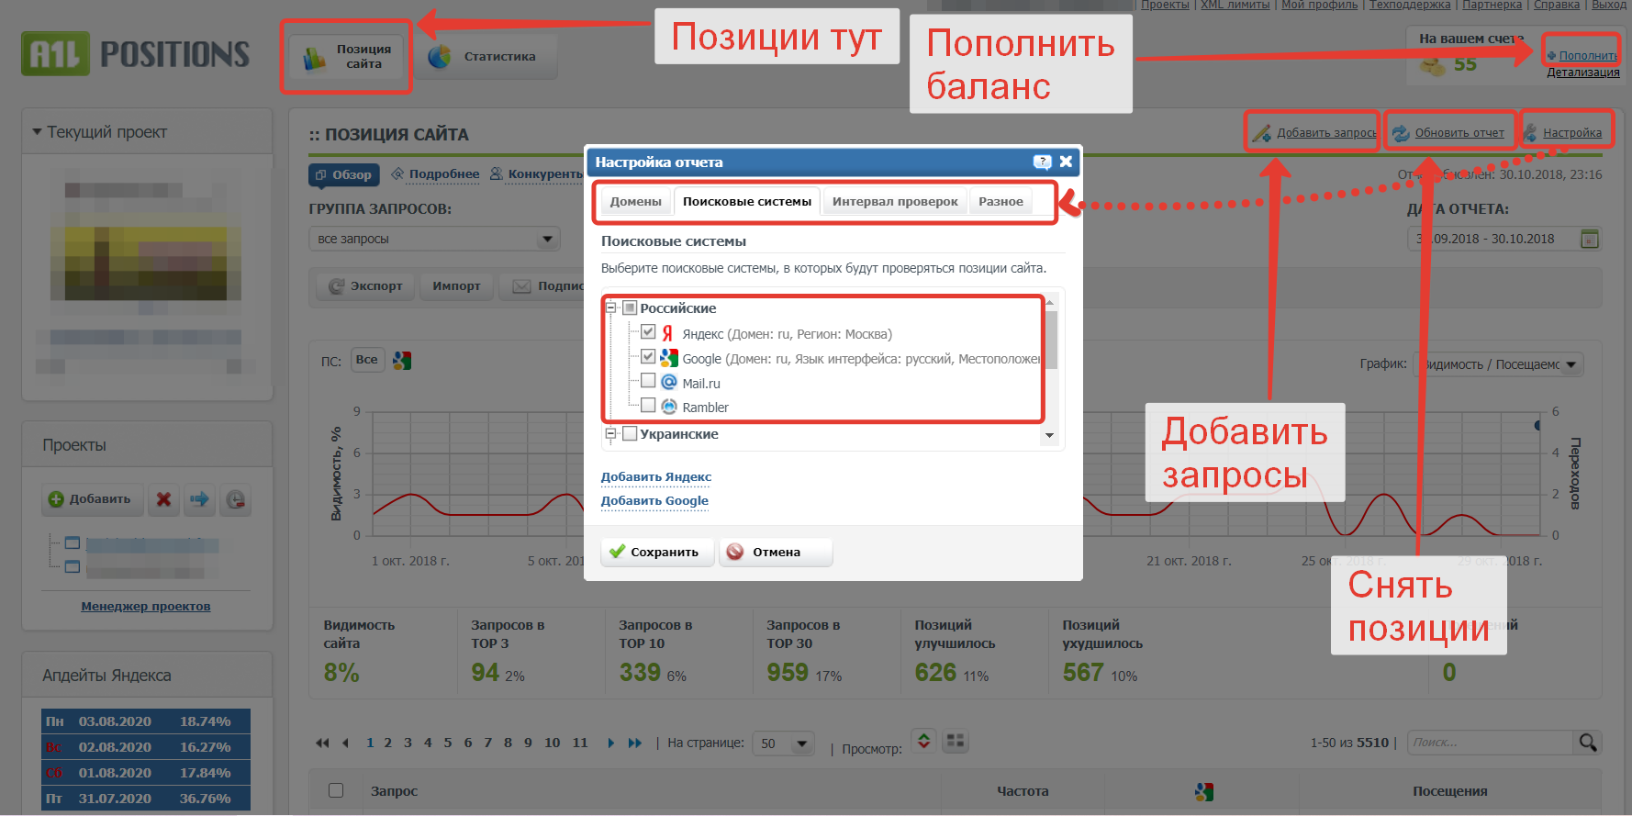Add a project with Добавить button
The height and width of the screenshot is (816, 1632).
pos(92,499)
